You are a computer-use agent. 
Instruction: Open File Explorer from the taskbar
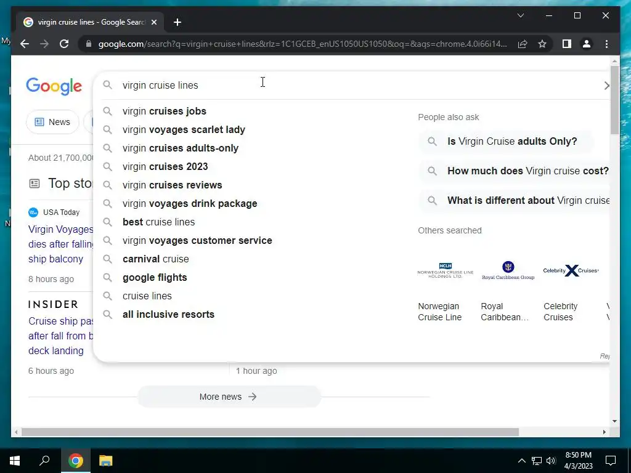106,461
